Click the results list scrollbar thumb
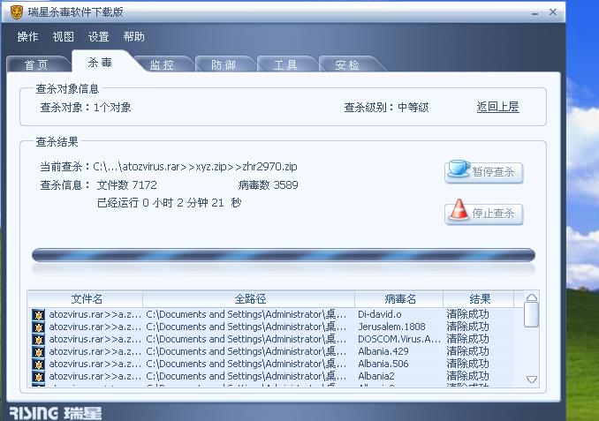The height and width of the screenshot is (421, 599). click(x=531, y=315)
